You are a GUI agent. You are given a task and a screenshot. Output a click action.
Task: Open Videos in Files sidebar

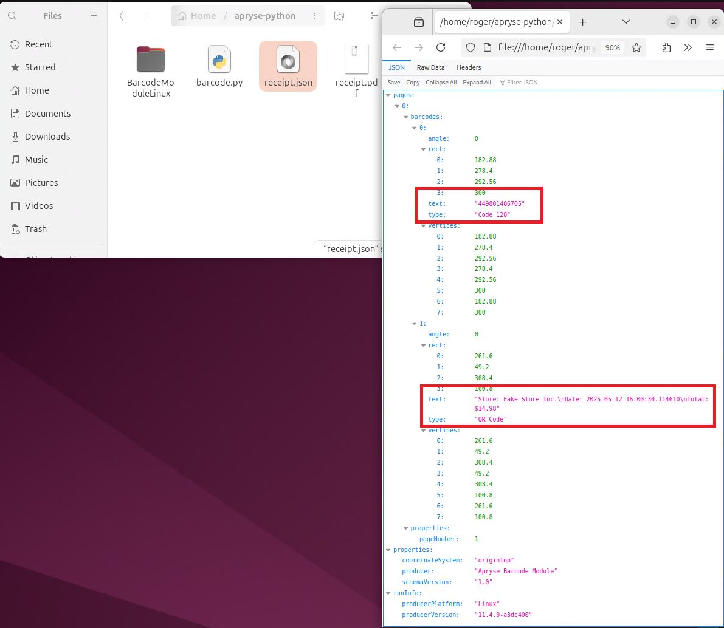click(53, 206)
